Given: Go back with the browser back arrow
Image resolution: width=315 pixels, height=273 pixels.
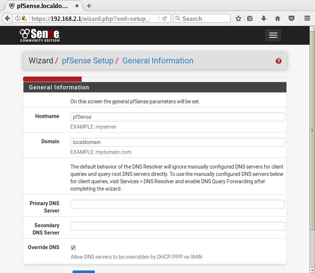Looking at the screenshot, I should click(7, 18).
